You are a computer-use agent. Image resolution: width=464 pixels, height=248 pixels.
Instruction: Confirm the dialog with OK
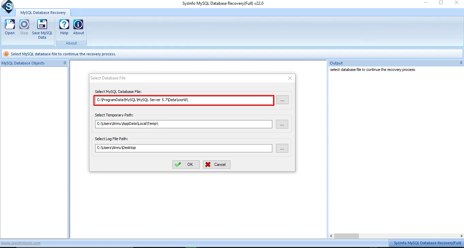click(x=186, y=165)
